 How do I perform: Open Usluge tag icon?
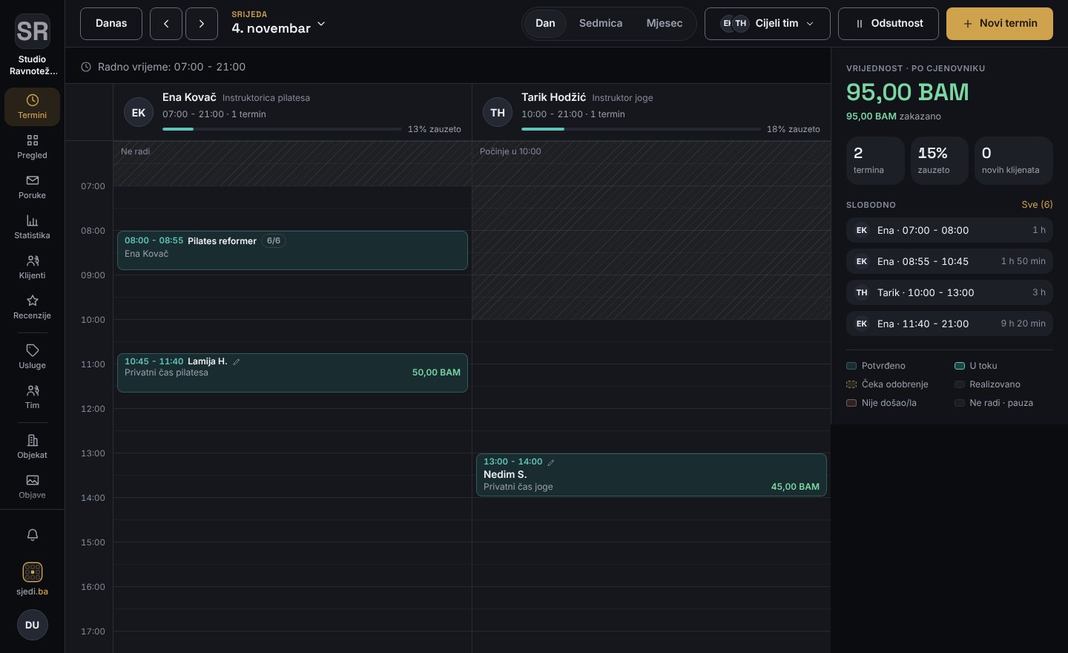[x=32, y=350]
